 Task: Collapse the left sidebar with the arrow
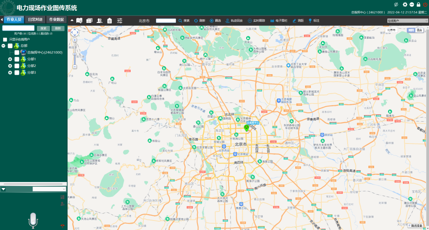tap(2, 20)
